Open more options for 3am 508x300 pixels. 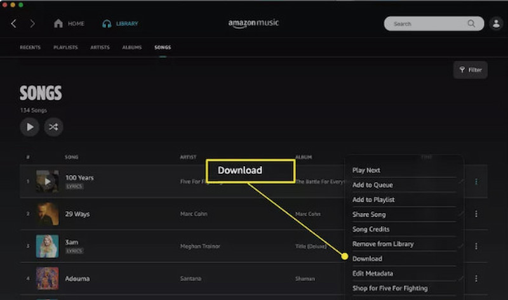pos(476,246)
